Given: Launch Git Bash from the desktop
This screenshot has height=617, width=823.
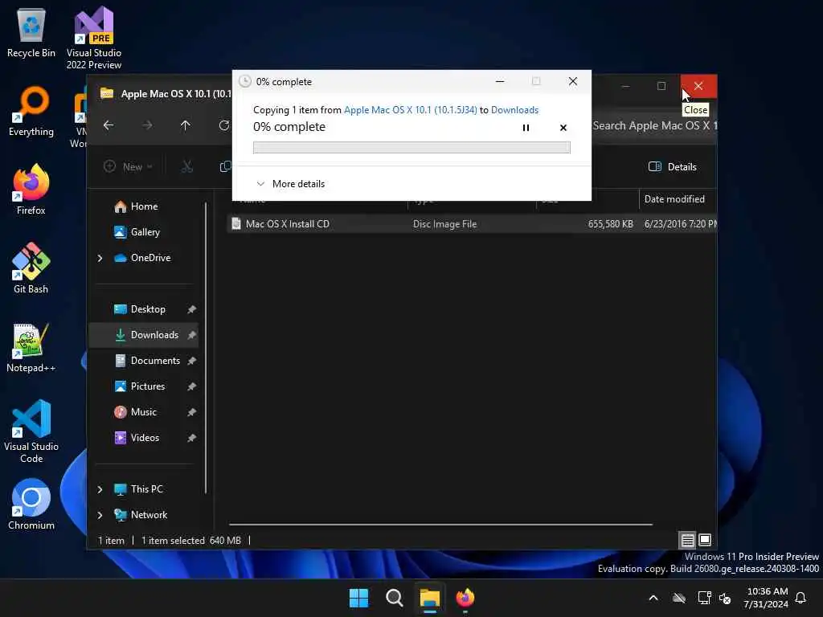Looking at the screenshot, I should point(31,268).
